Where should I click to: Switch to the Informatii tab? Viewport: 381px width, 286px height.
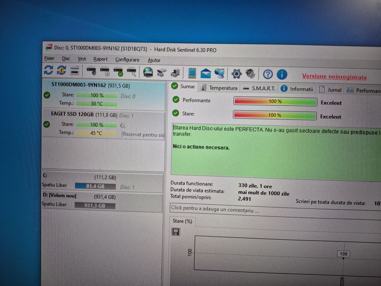click(297, 89)
